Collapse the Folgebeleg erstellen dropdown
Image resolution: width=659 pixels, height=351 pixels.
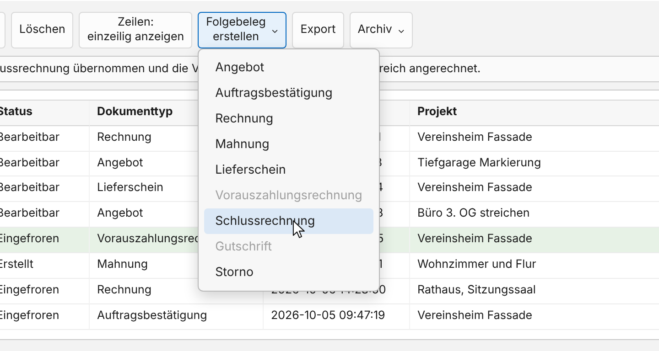(242, 30)
